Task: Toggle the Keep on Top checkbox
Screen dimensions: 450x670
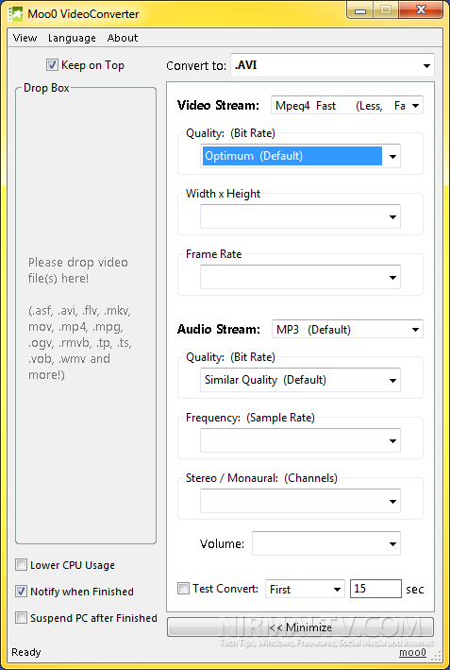Action: 52,65
